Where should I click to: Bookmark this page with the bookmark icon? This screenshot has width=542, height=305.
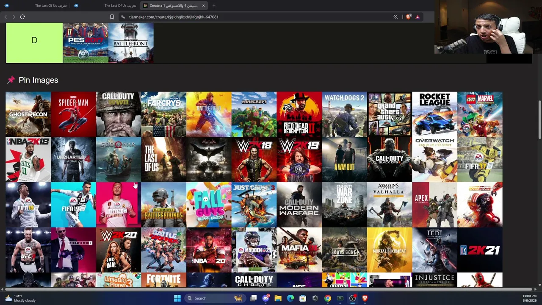112,17
